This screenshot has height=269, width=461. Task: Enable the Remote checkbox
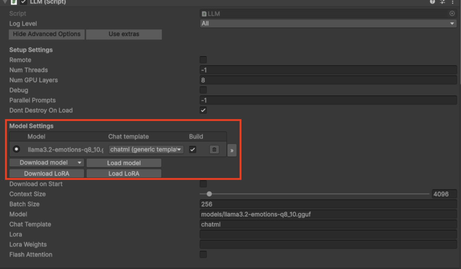(x=203, y=60)
